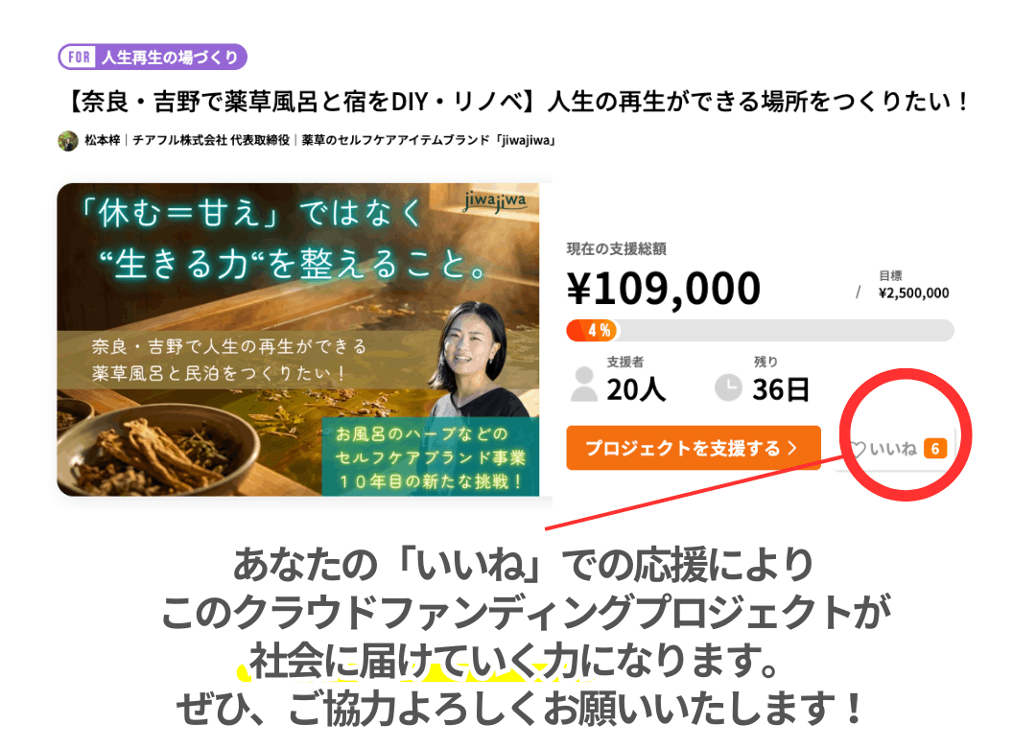This screenshot has height=748, width=1036.
Task: Click the orange like count badge 6
Action: 935,450
